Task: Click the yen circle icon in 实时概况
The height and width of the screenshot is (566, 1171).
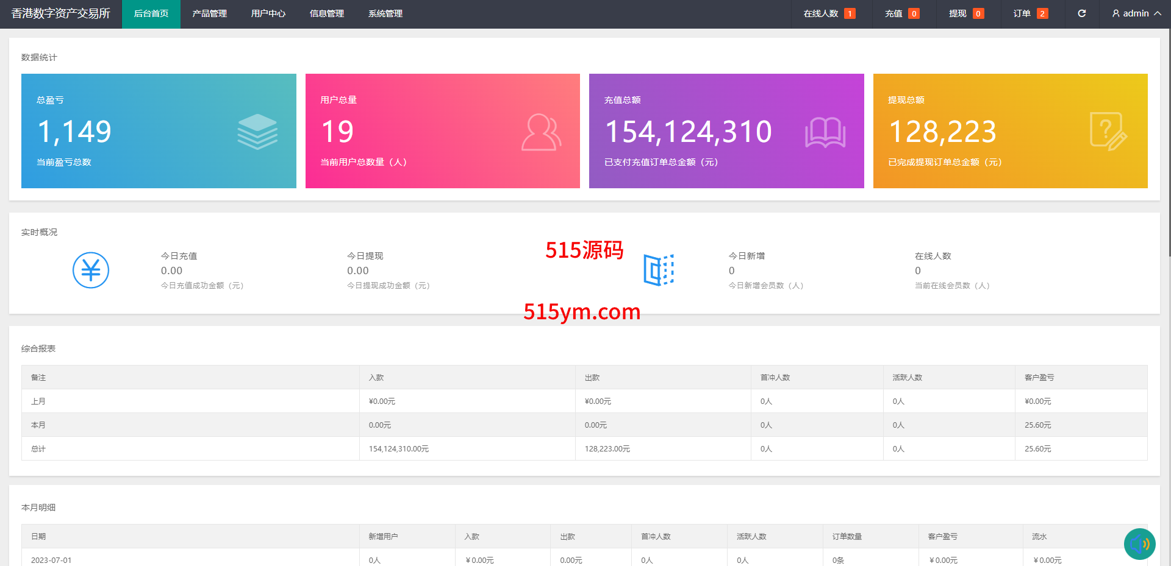Action: click(x=91, y=270)
